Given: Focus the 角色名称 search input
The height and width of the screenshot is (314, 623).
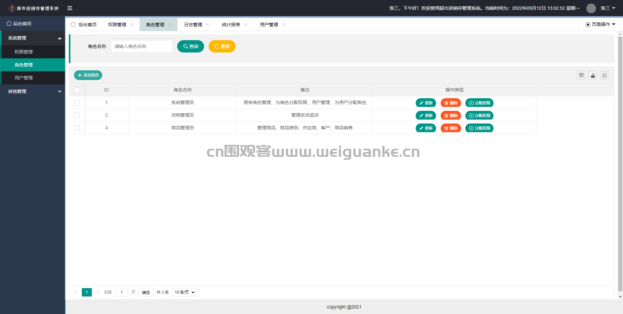Looking at the screenshot, I should [x=142, y=46].
